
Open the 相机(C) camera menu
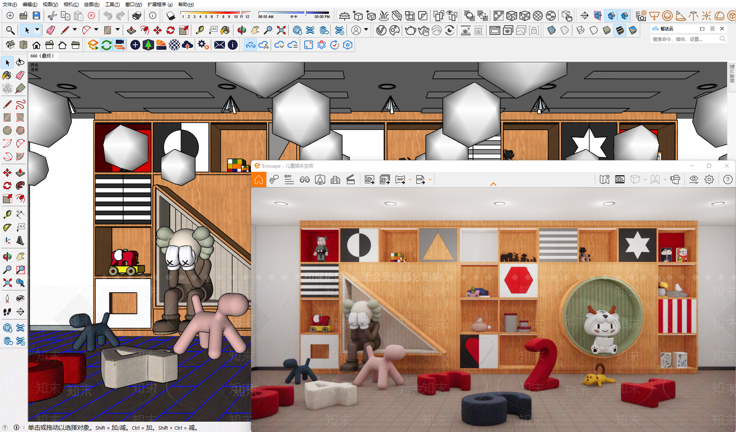(x=71, y=4)
